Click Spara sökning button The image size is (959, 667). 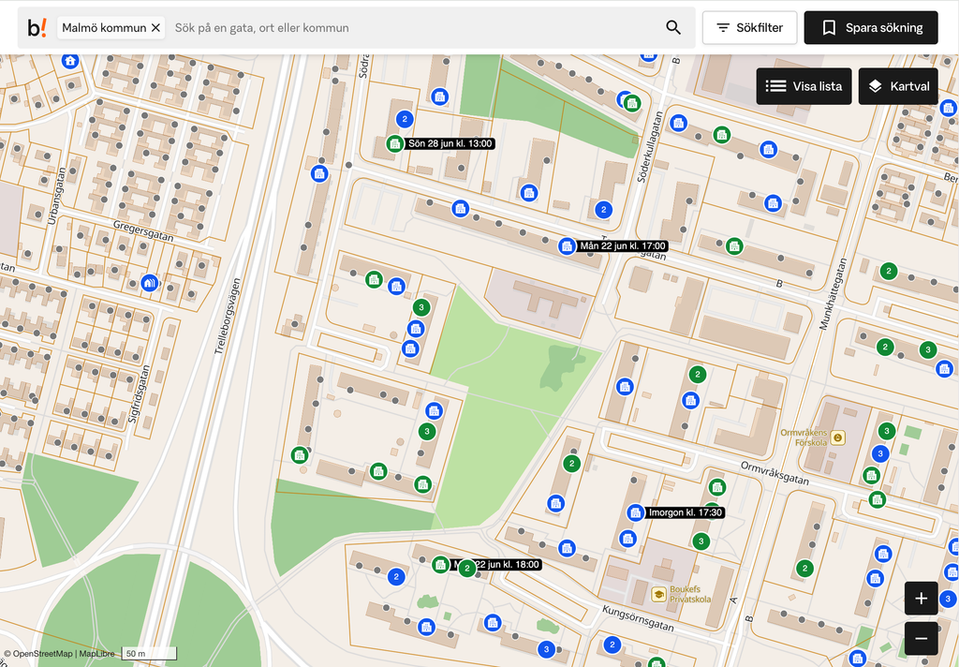tap(871, 27)
